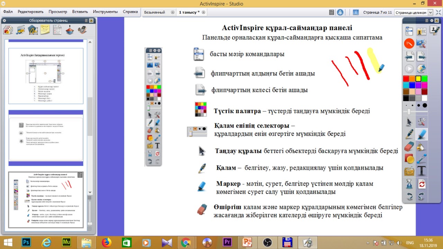
Task: Open the page menu icon on page 7 thumbnail
Action: (x=80, y=175)
